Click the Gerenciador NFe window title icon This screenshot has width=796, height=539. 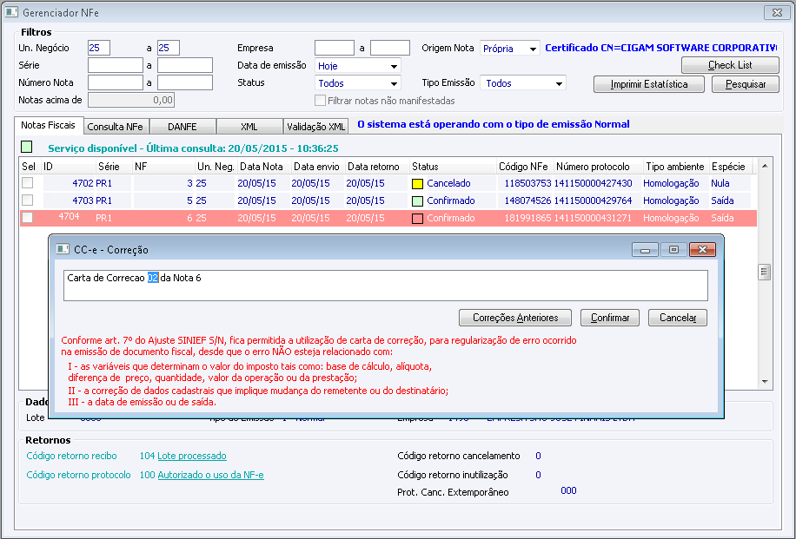(x=11, y=12)
